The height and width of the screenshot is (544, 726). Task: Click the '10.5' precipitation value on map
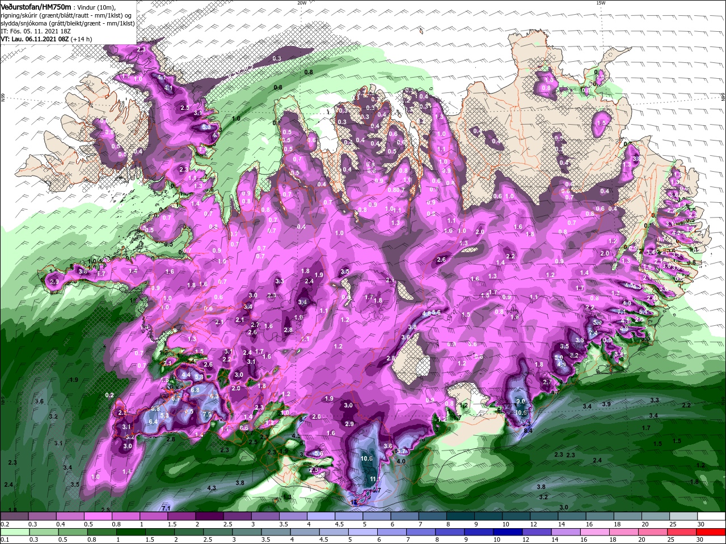point(522,413)
